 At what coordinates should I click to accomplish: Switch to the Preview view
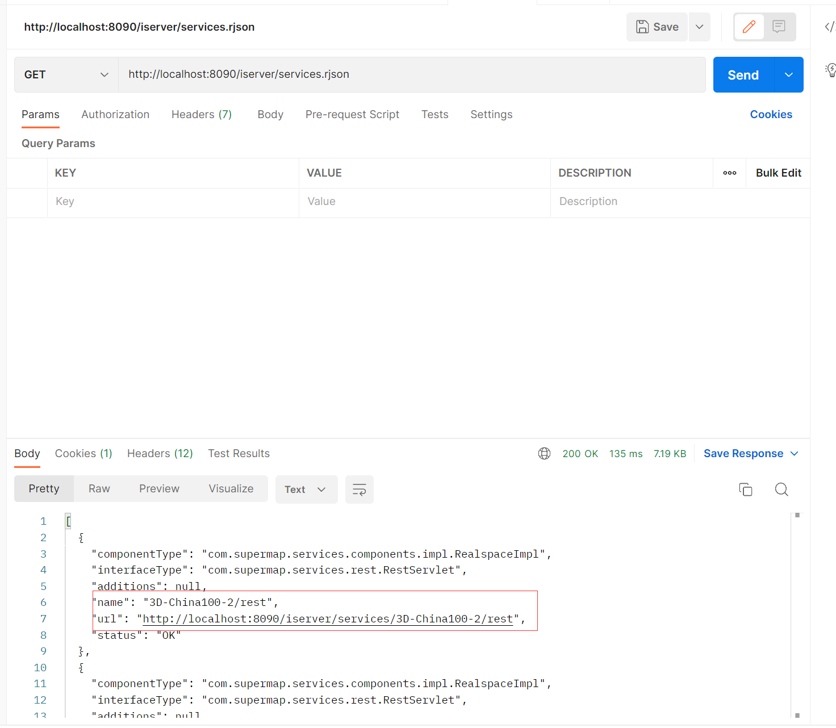click(159, 489)
